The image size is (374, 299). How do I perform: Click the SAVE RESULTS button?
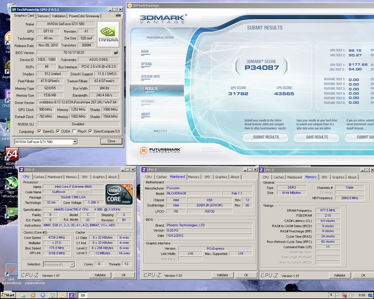(317, 137)
